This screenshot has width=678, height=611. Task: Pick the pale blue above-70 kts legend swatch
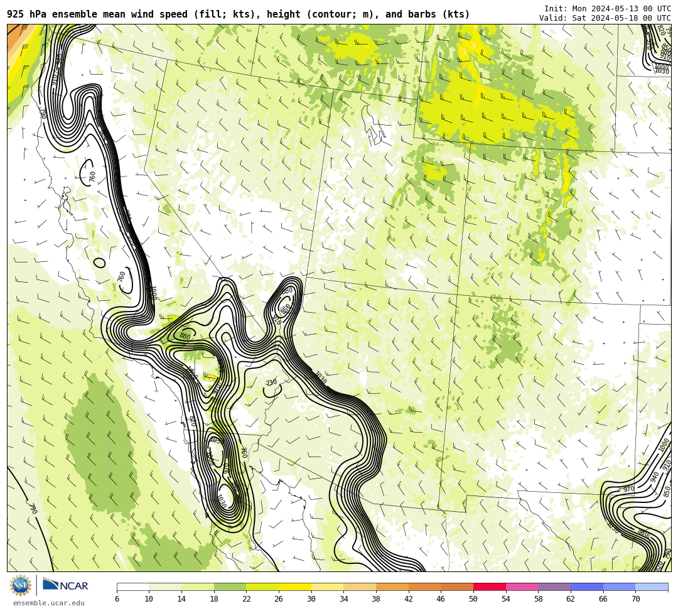pos(652,587)
